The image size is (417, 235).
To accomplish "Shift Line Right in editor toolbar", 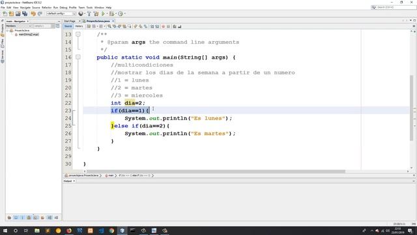I will tap(157, 26).
